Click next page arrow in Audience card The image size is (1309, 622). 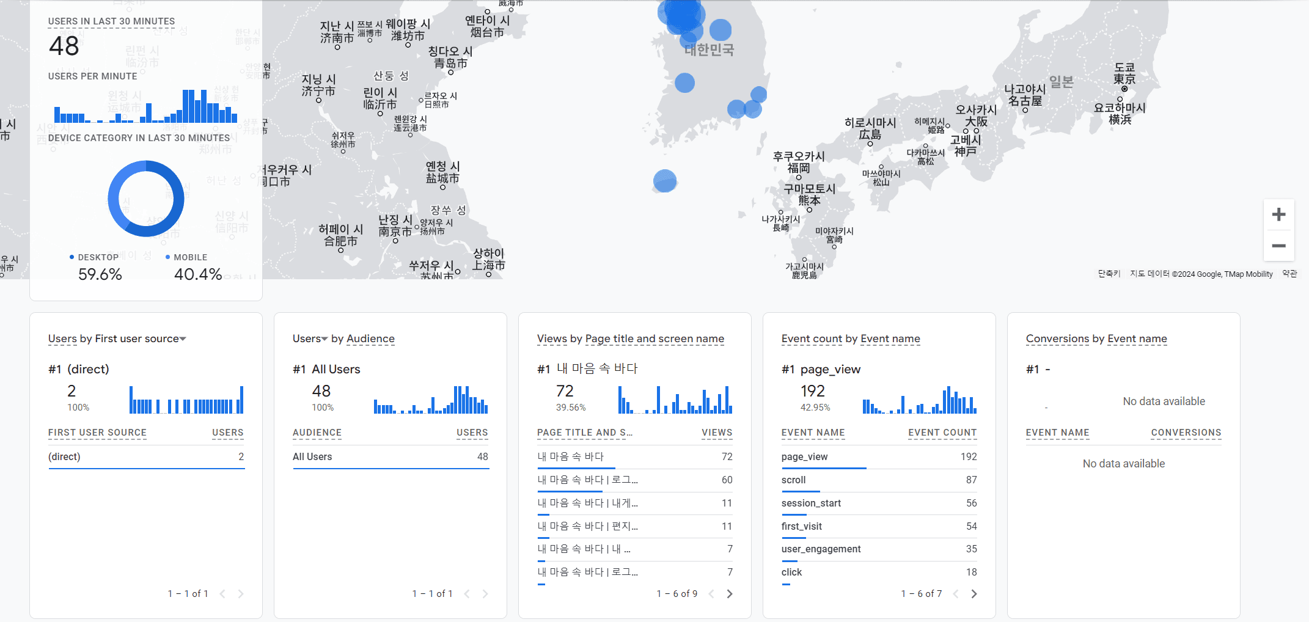pos(485,594)
